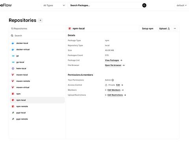Click the black search button icon
This screenshot has height=142, width=189.
point(144,6)
